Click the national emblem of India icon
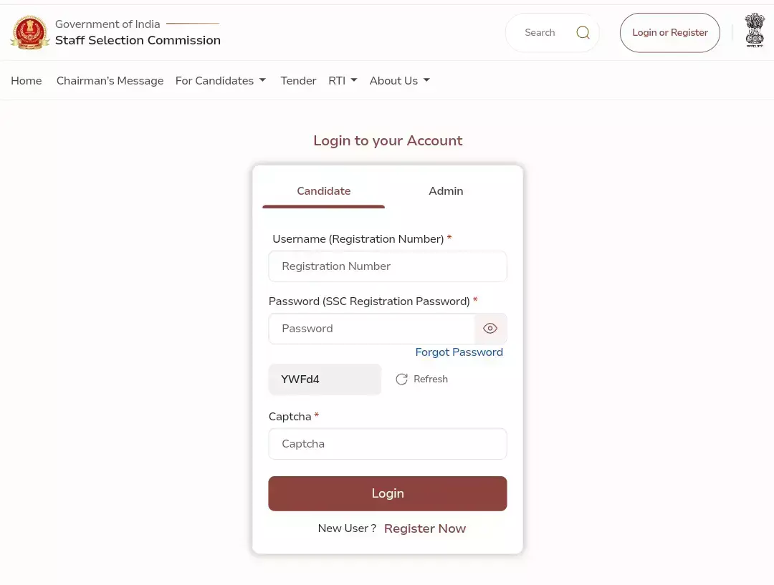This screenshot has height=585, width=774. pos(754,31)
